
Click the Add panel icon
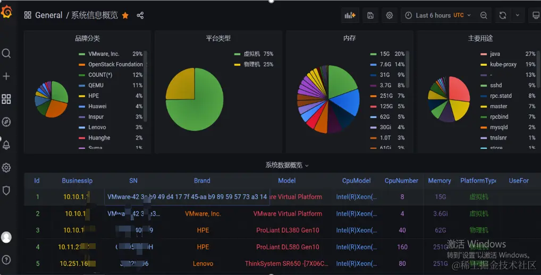350,15
